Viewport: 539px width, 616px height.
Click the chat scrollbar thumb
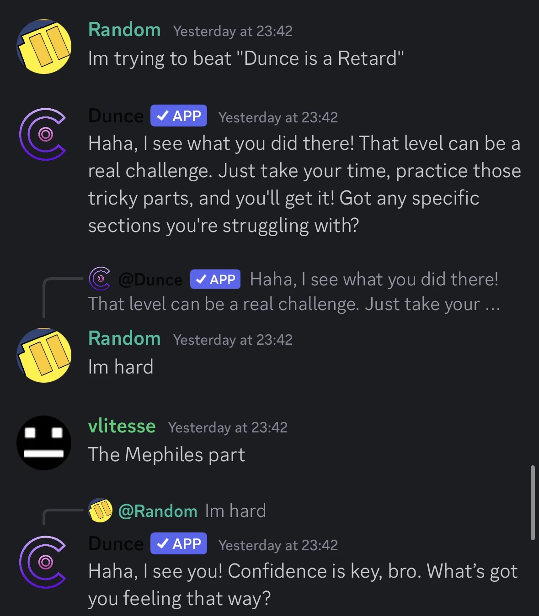click(533, 503)
